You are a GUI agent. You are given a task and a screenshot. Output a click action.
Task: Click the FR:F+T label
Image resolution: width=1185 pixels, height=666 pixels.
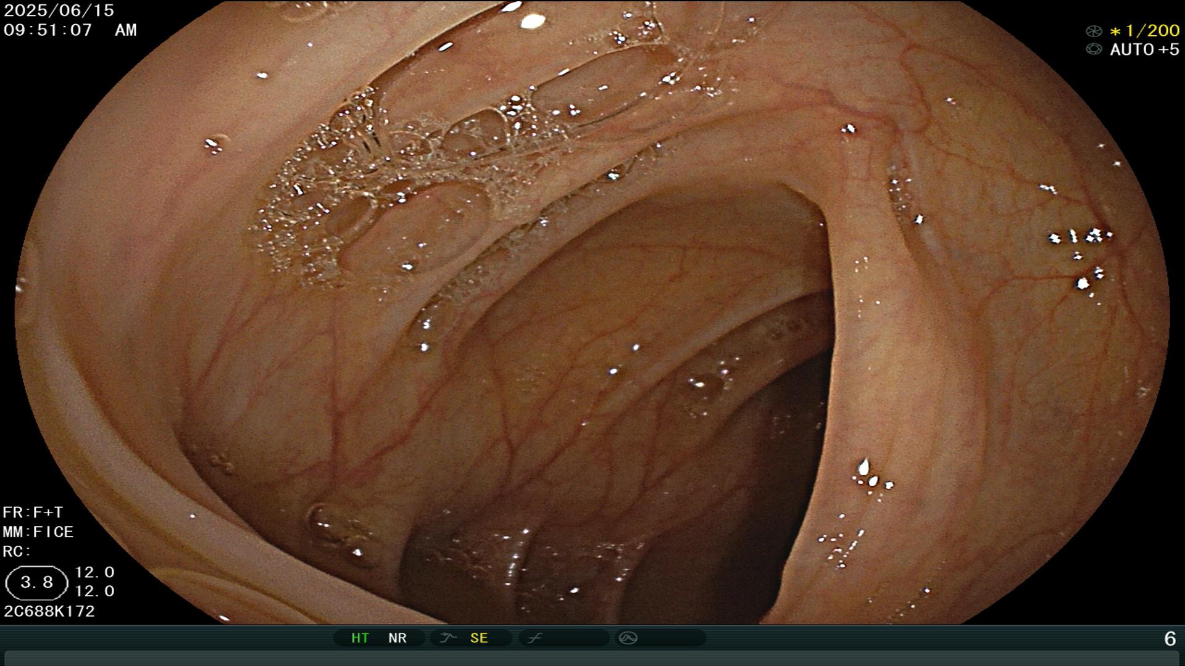(33, 512)
